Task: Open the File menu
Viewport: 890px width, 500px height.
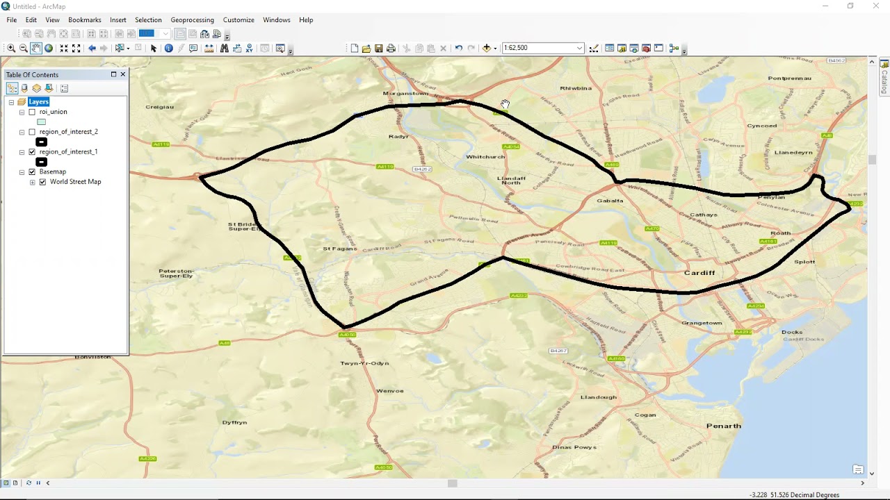Action: coord(12,20)
